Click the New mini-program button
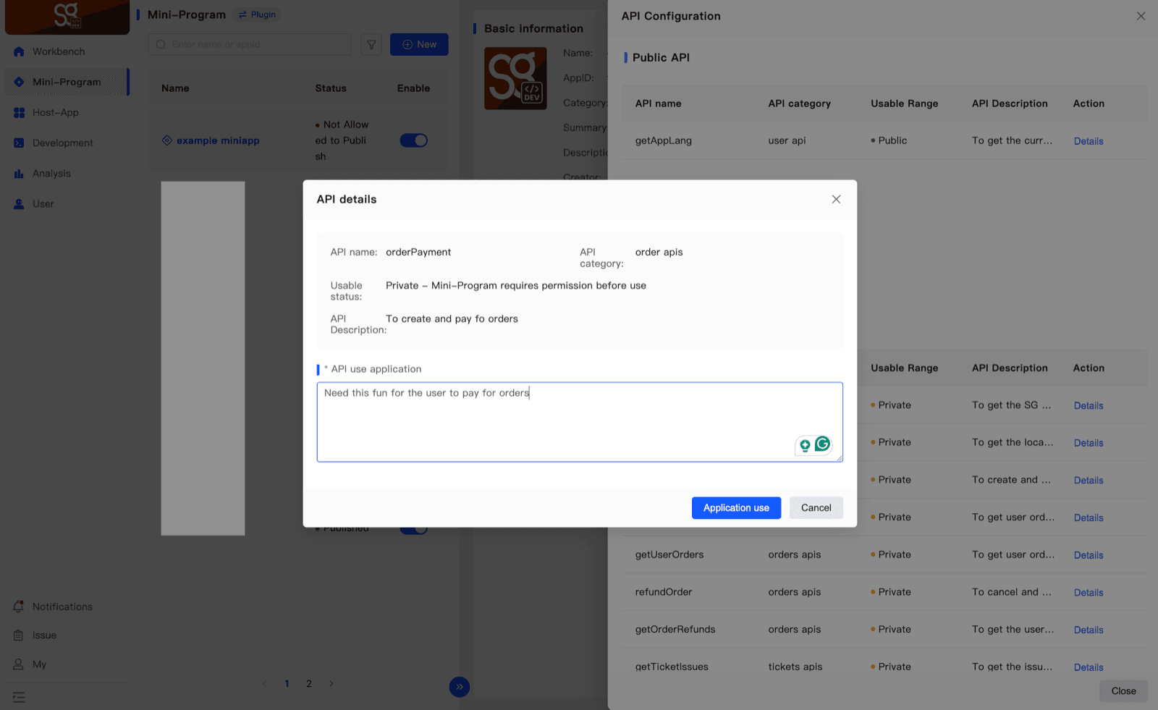 [419, 44]
